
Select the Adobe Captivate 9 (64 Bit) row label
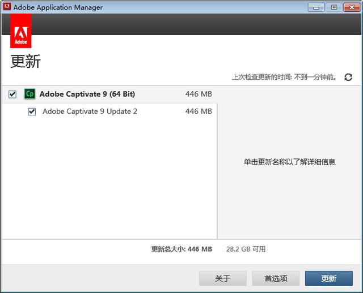[87, 94]
